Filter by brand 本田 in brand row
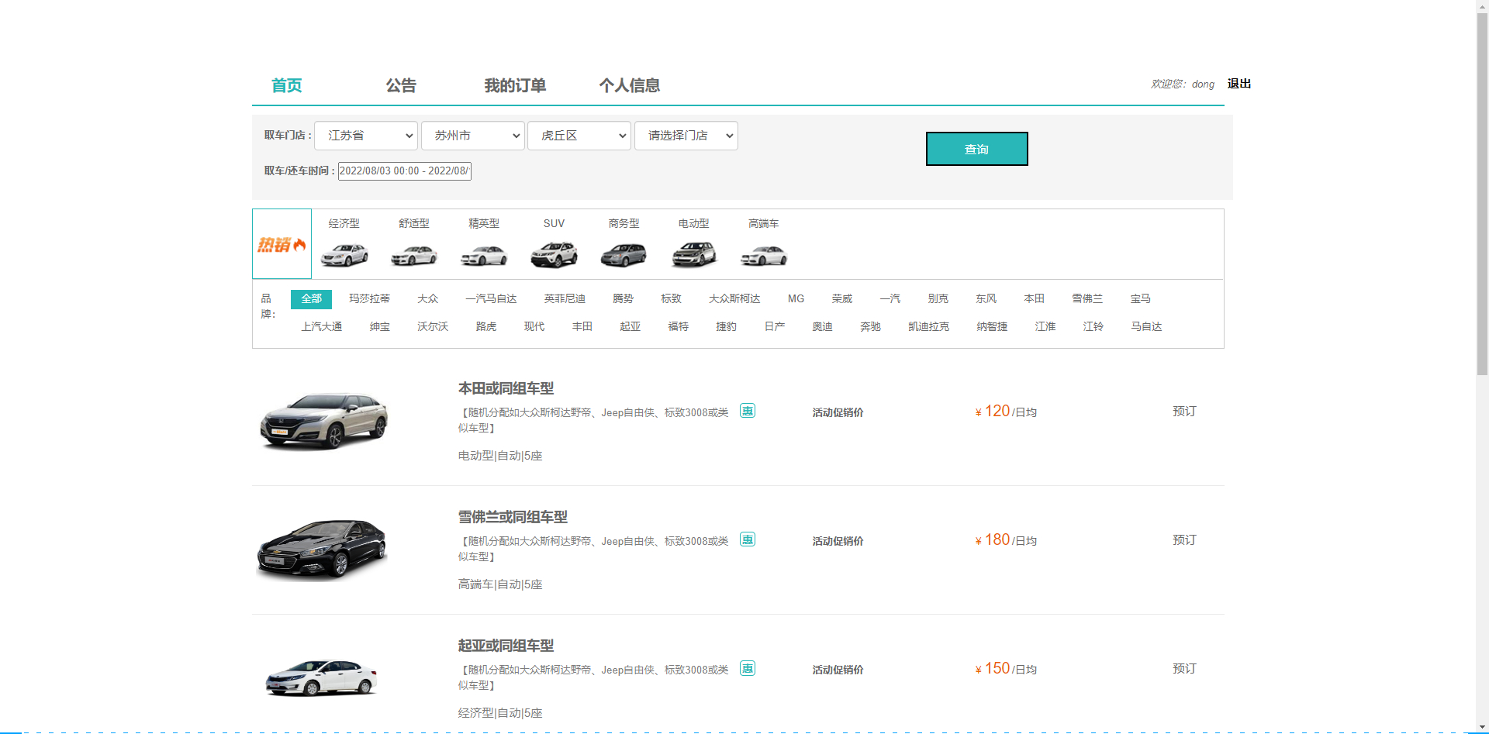Screen dimensions: 1489x734 click(1035, 299)
